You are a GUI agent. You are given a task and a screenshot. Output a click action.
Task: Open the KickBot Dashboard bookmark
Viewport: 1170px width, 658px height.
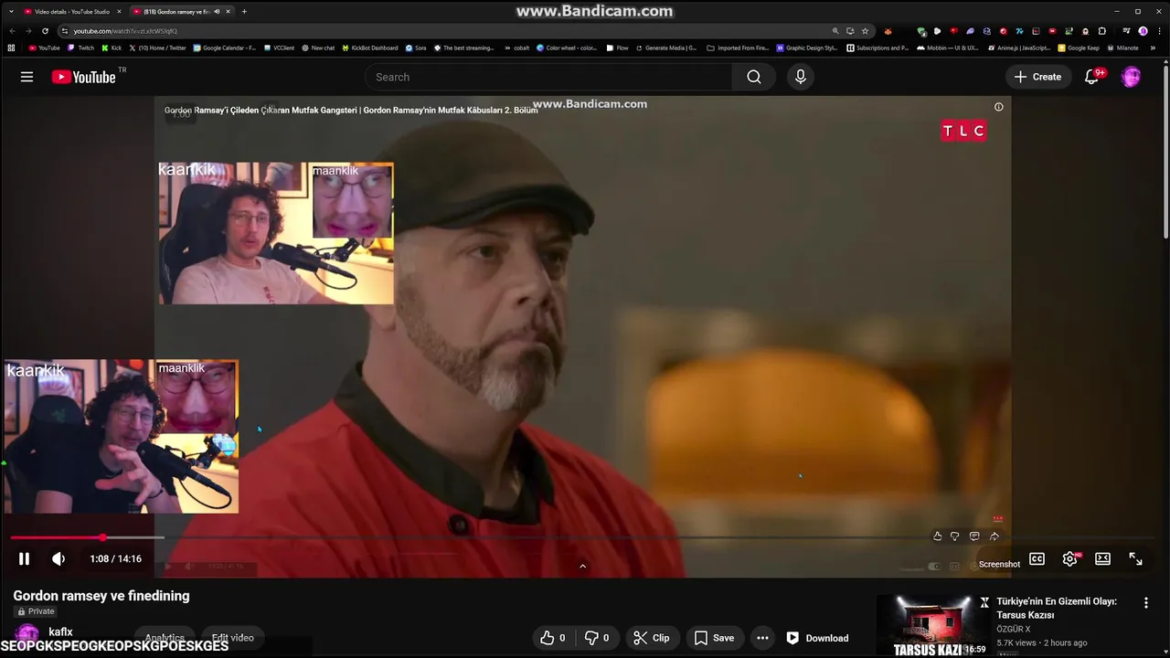[369, 48]
